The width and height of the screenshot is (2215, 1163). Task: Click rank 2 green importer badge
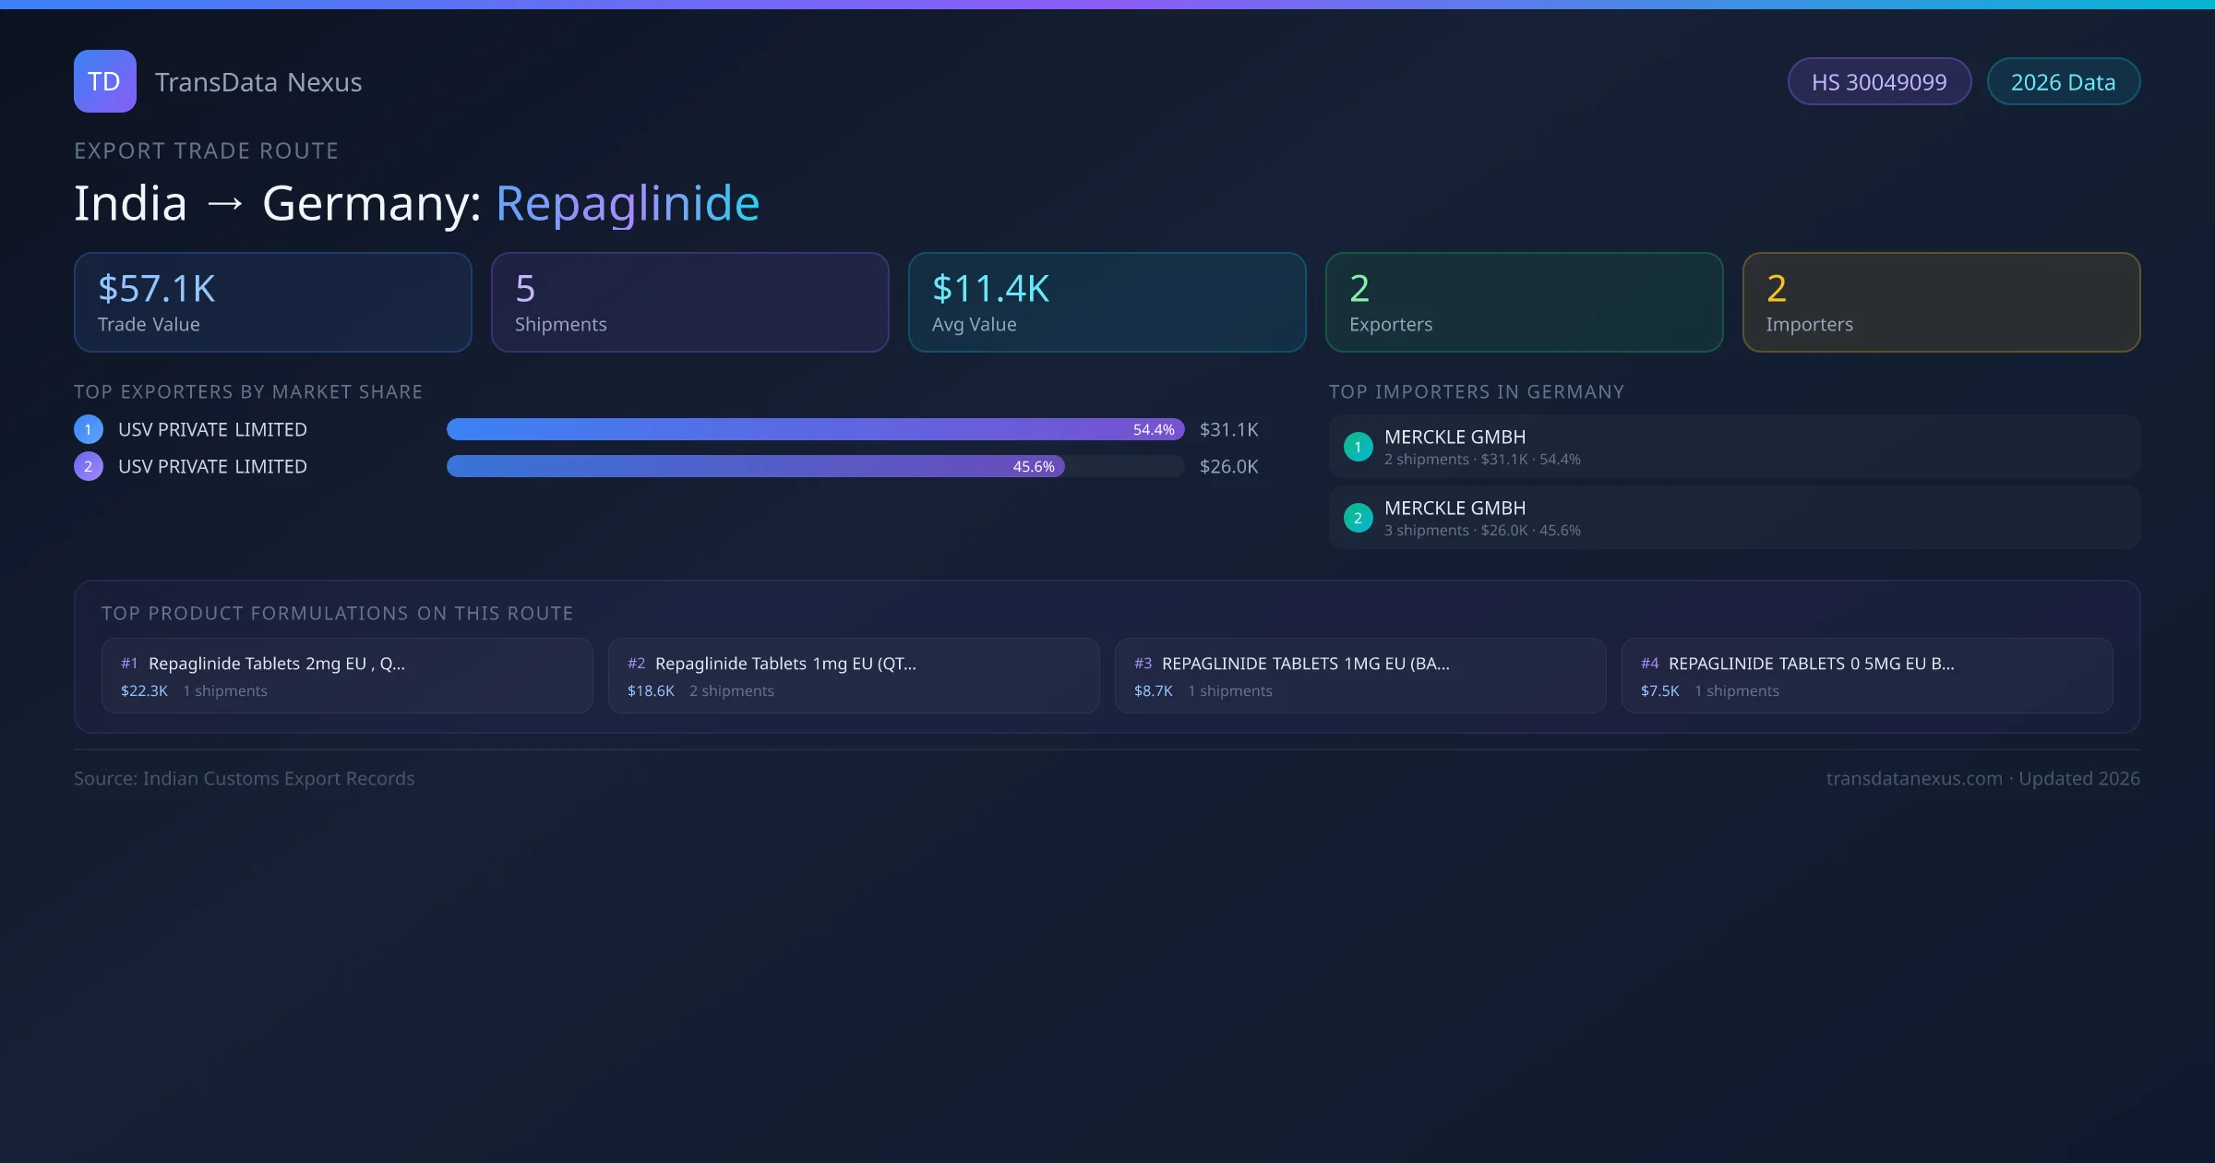1358,518
